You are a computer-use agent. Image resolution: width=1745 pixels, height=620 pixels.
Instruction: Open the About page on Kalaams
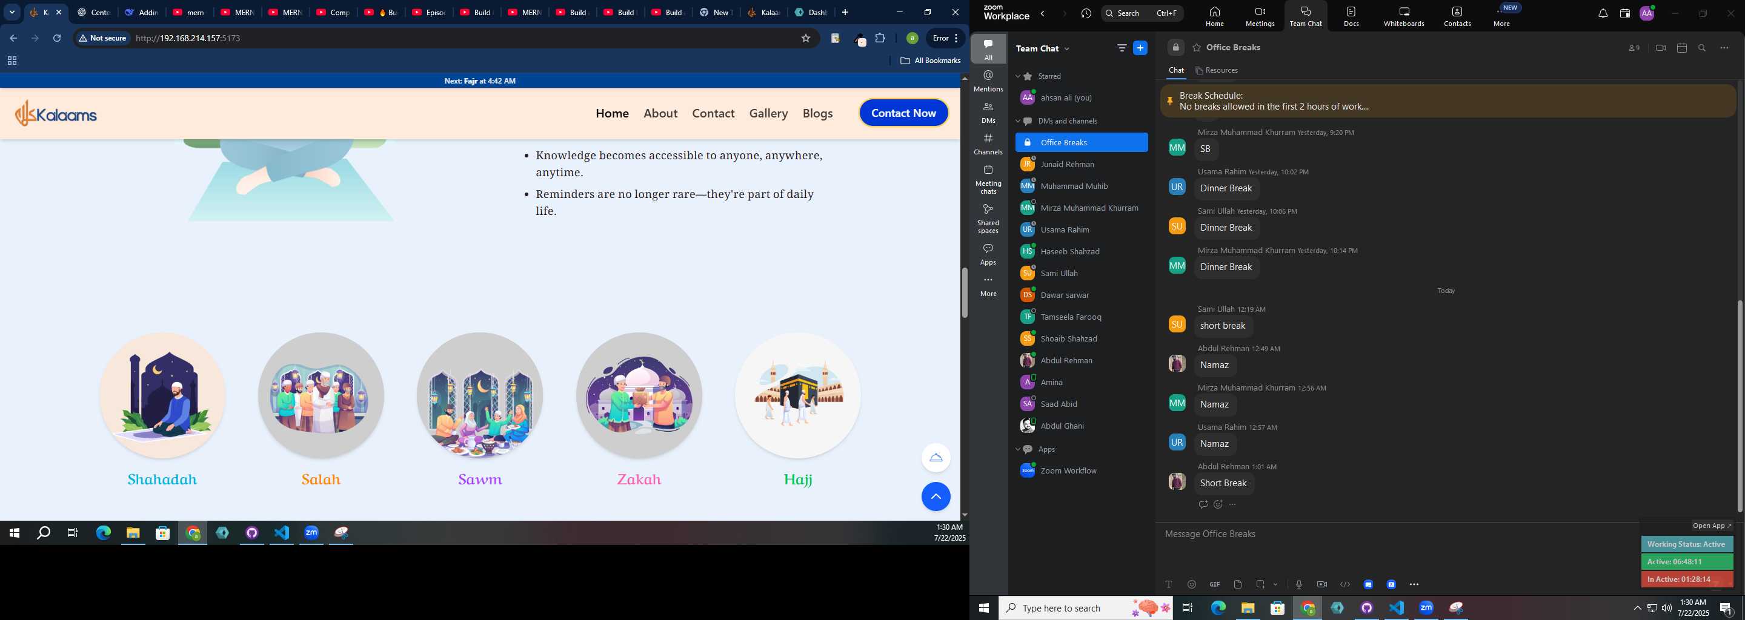(660, 113)
